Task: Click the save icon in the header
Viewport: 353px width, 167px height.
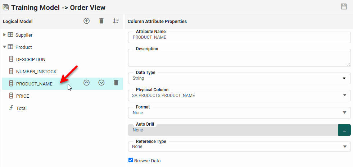Action: pyautogui.click(x=344, y=7)
